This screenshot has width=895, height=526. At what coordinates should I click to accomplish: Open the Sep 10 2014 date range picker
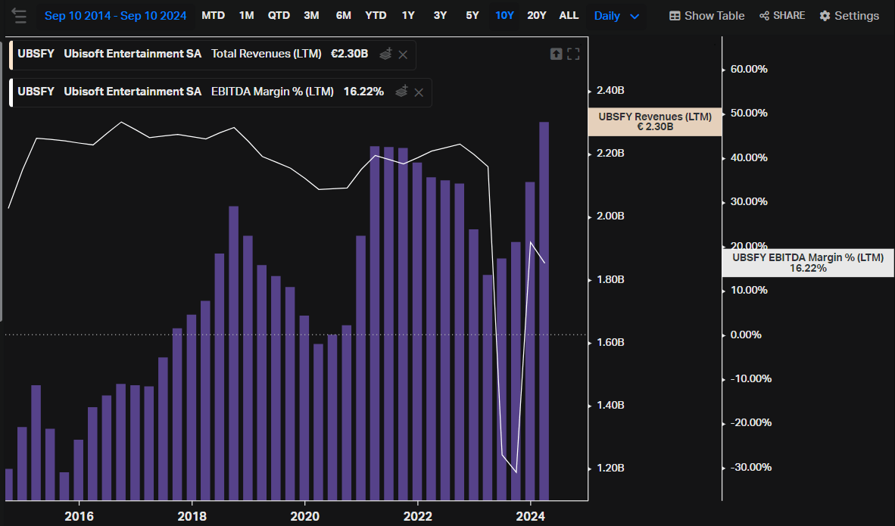click(115, 15)
